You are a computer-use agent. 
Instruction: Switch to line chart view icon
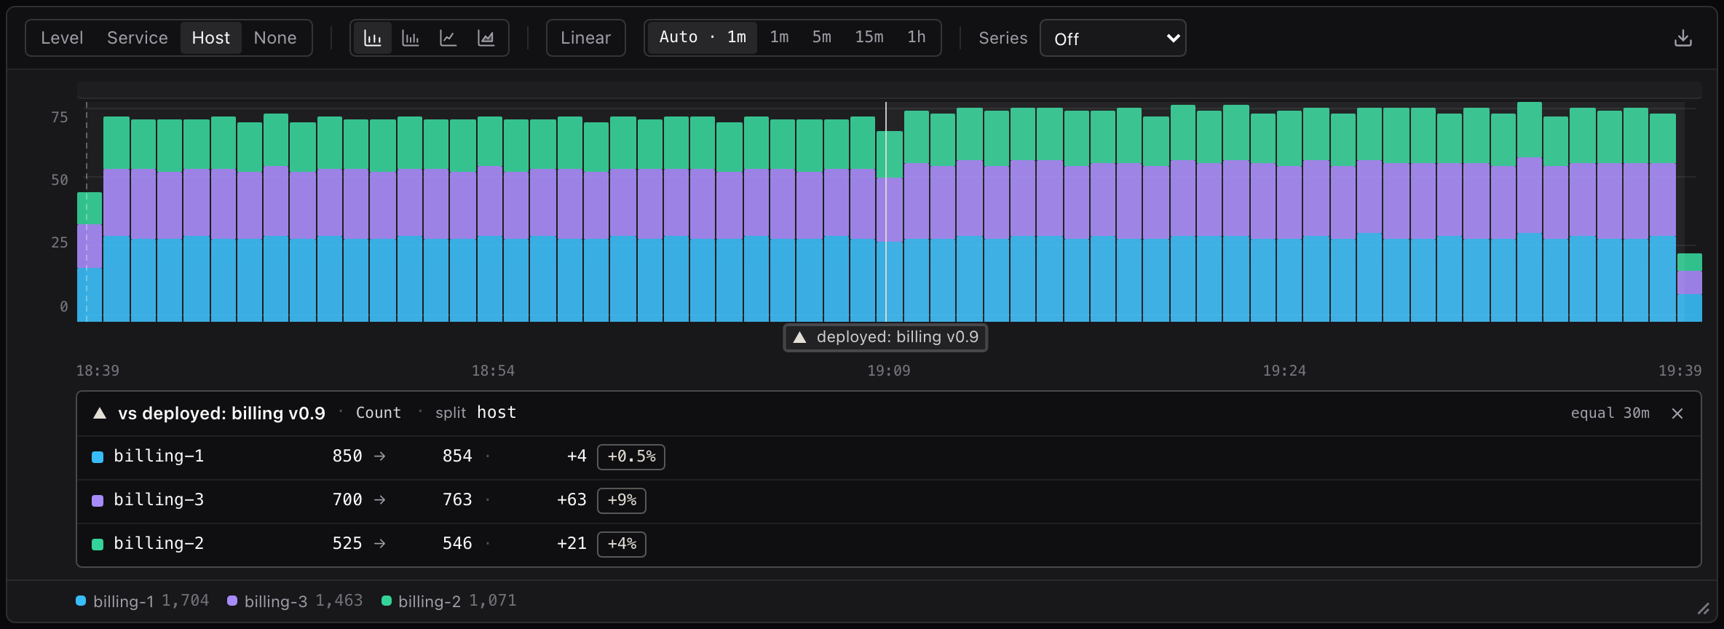(x=448, y=38)
